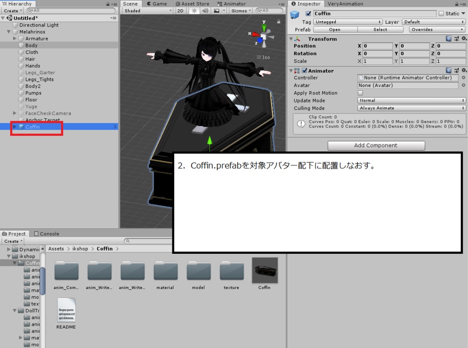This screenshot has height=348, width=468.
Task: Open the Untagged tag dropdown
Action: click(348, 21)
